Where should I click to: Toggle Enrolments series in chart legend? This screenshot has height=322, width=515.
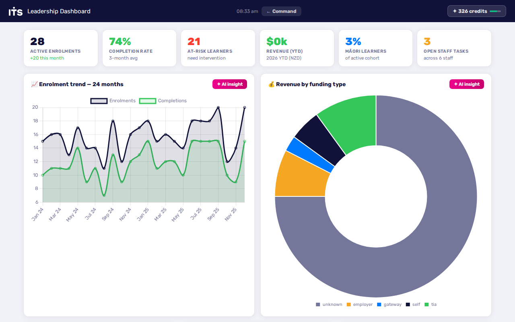point(113,101)
